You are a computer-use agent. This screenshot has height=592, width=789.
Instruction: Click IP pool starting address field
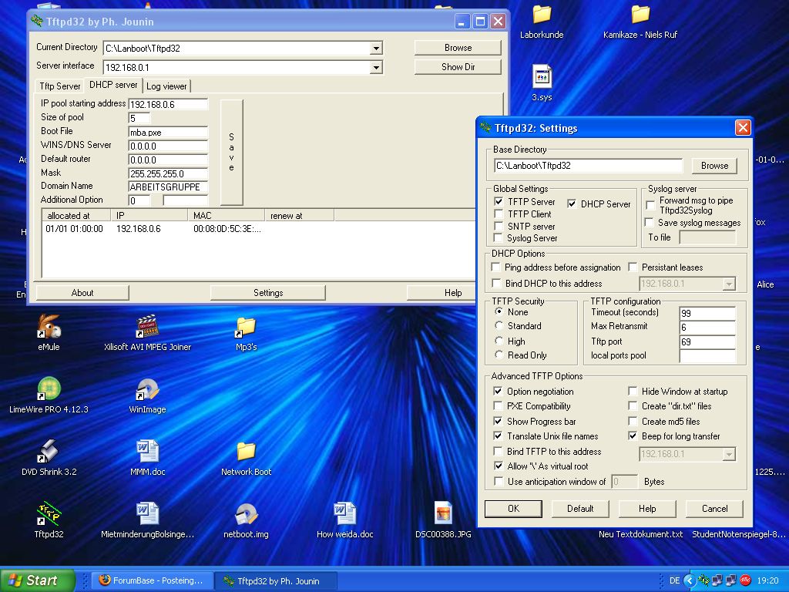pos(168,104)
